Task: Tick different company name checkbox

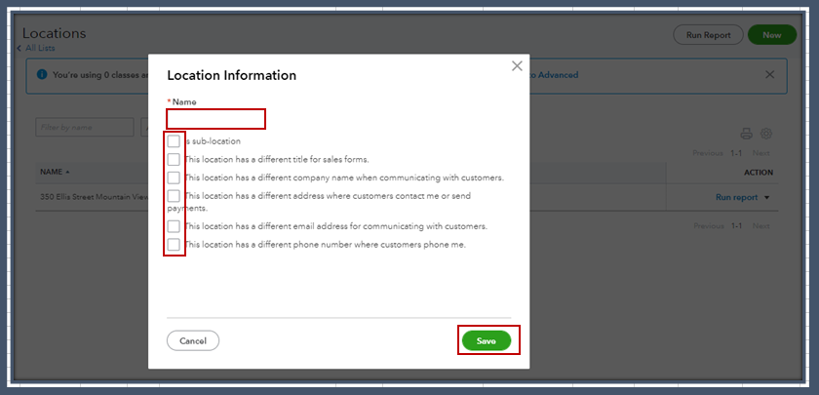Action: [x=174, y=178]
